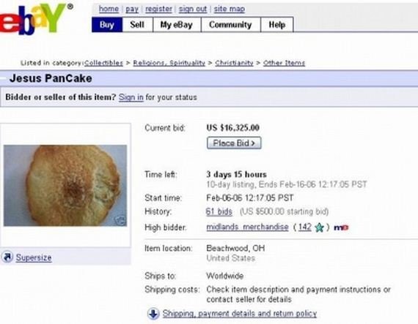Click the Supersize arrow icon
Screen dimensions: 418x324
click(x=7, y=257)
